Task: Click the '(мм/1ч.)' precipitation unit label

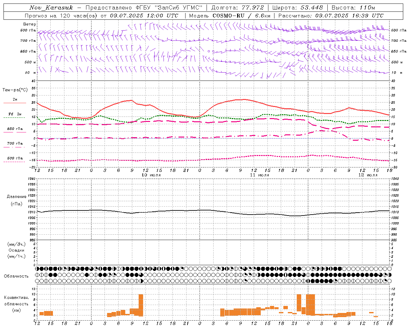Action: pos(17,256)
